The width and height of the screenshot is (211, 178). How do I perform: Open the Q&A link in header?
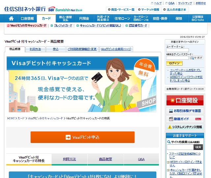(171, 3)
